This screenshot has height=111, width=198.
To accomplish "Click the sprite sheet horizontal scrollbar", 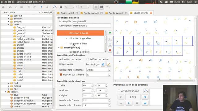I will coord(136,81).
